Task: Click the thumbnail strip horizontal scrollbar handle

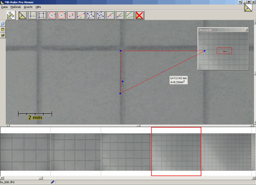Action: [x=41, y=178]
